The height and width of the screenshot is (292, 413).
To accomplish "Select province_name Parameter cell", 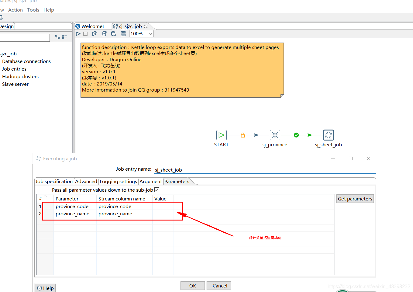I will pos(75,214).
